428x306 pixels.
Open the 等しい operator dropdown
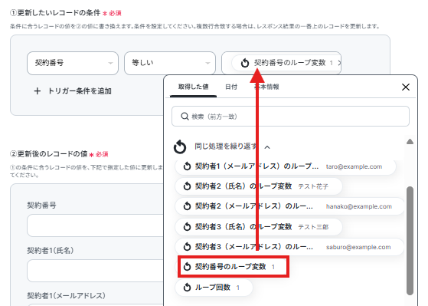click(x=170, y=63)
